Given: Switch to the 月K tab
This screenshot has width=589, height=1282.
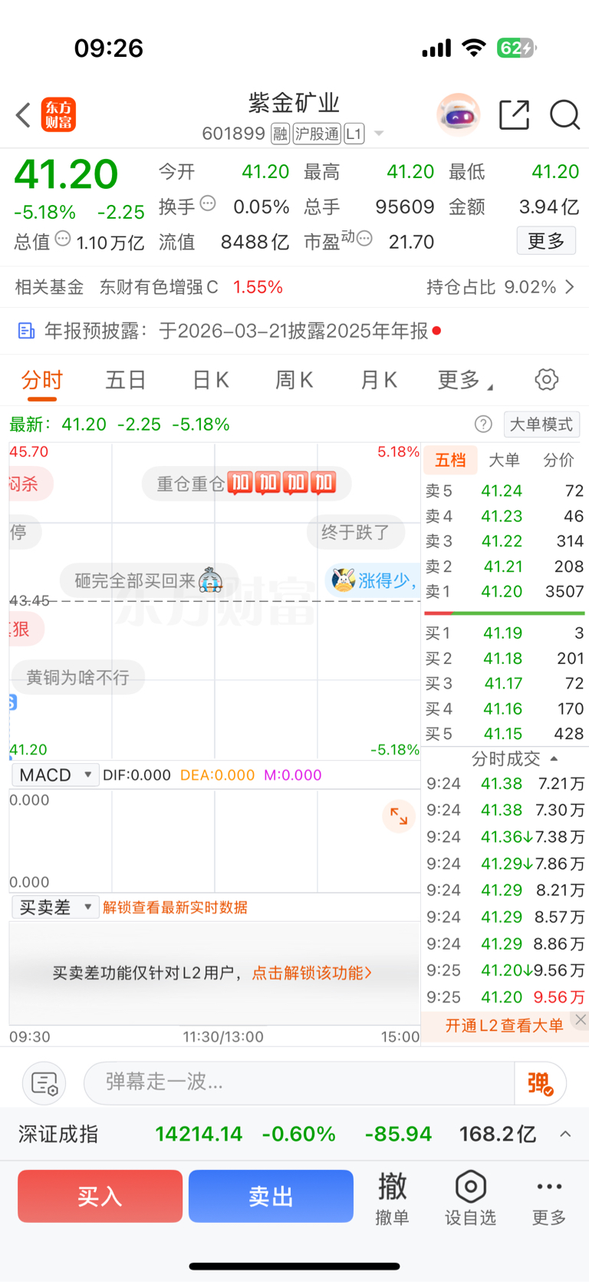Looking at the screenshot, I should [379, 380].
